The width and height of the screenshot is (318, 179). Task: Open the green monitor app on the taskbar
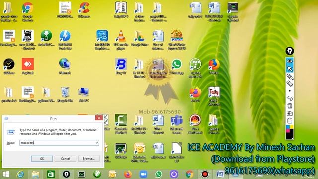point(81,174)
